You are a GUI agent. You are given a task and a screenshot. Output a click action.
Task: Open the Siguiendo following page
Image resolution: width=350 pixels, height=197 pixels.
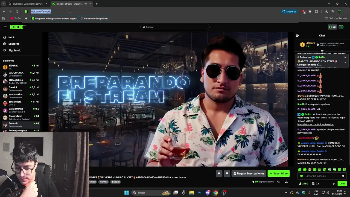pos(15,50)
